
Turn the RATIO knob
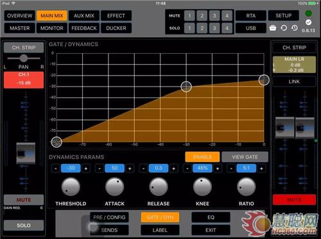point(247,187)
